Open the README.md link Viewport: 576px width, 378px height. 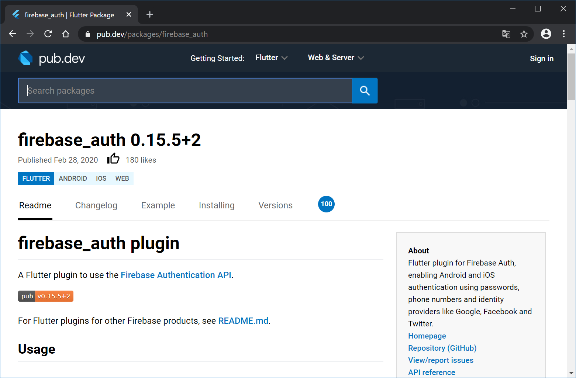tap(243, 321)
